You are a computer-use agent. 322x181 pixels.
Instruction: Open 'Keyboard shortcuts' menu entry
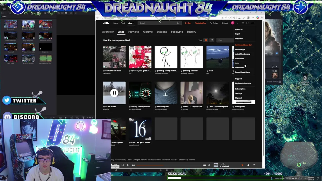(x=243, y=83)
